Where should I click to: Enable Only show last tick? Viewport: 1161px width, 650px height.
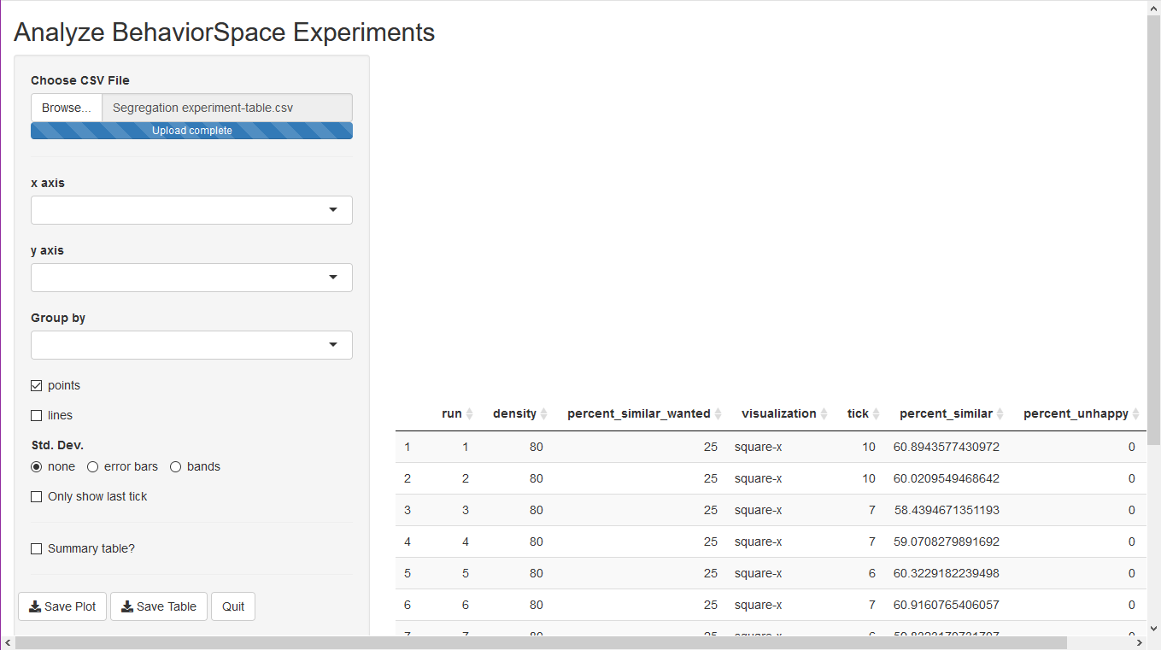tap(36, 497)
